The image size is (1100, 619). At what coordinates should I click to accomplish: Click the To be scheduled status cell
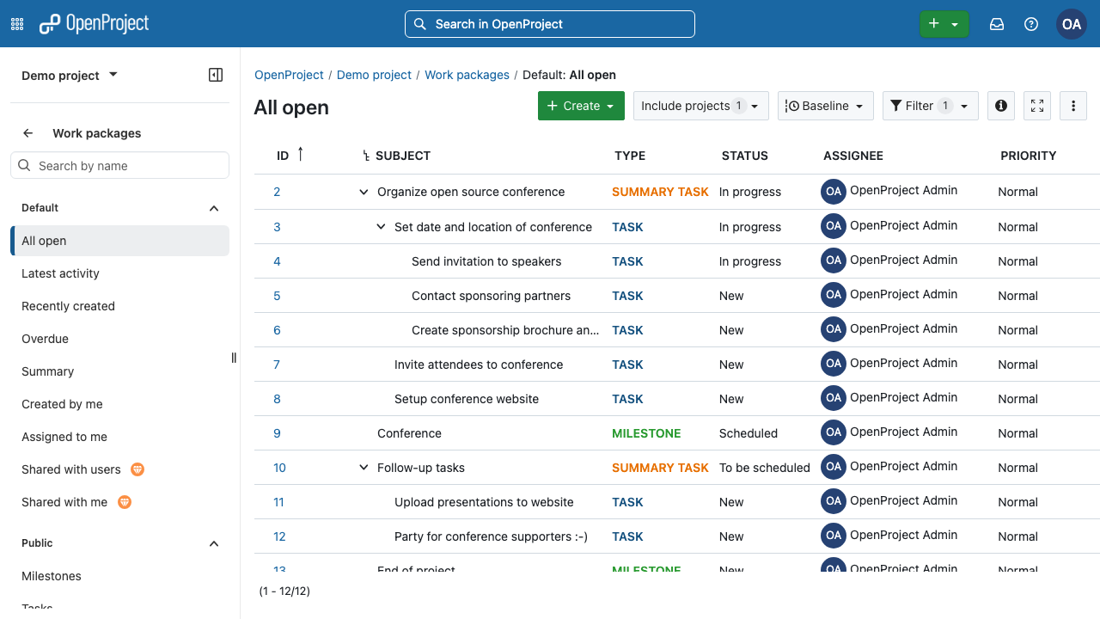[x=765, y=468]
